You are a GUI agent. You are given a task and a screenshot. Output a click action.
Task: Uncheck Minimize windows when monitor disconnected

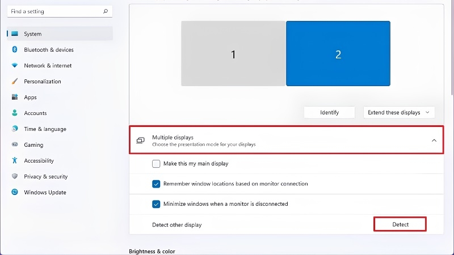click(x=156, y=204)
